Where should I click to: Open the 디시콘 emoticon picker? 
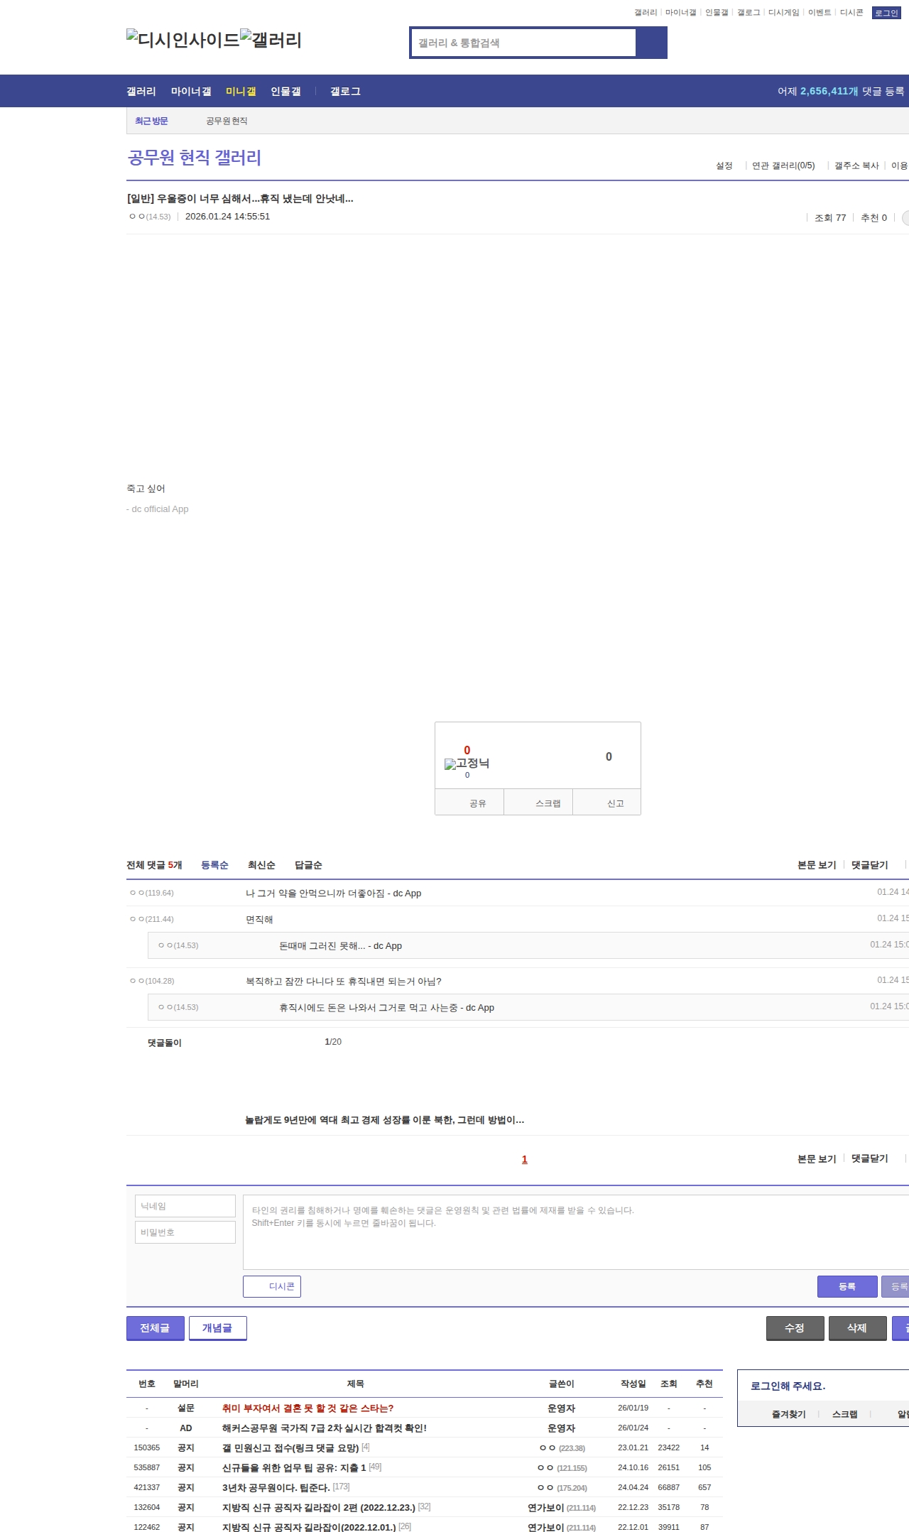click(x=272, y=1286)
